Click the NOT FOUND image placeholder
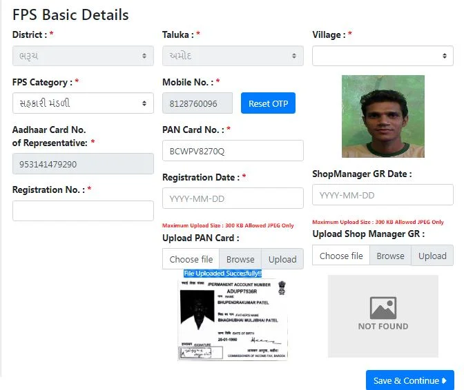The image size is (464, 390). (x=383, y=316)
